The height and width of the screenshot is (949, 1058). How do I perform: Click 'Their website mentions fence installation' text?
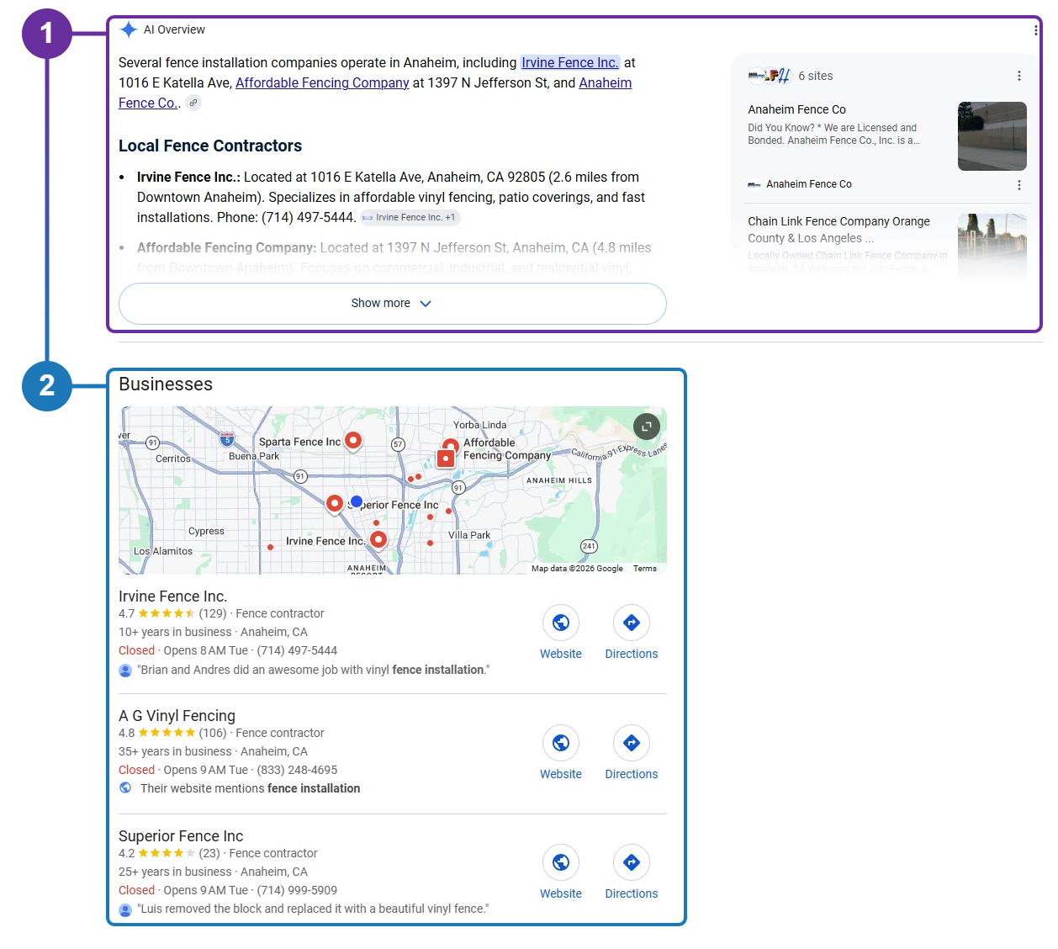[x=251, y=788]
